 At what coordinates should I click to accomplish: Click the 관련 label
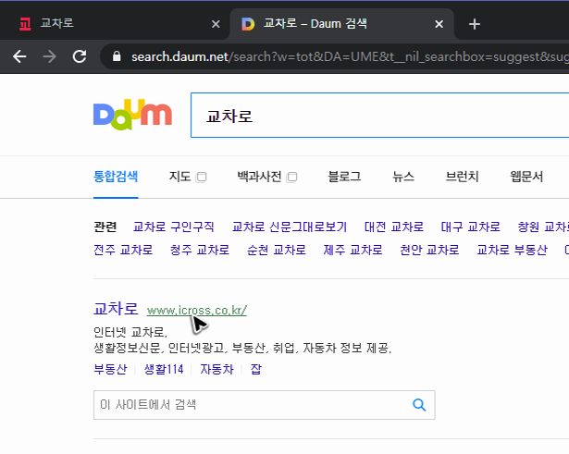pyautogui.click(x=105, y=227)
